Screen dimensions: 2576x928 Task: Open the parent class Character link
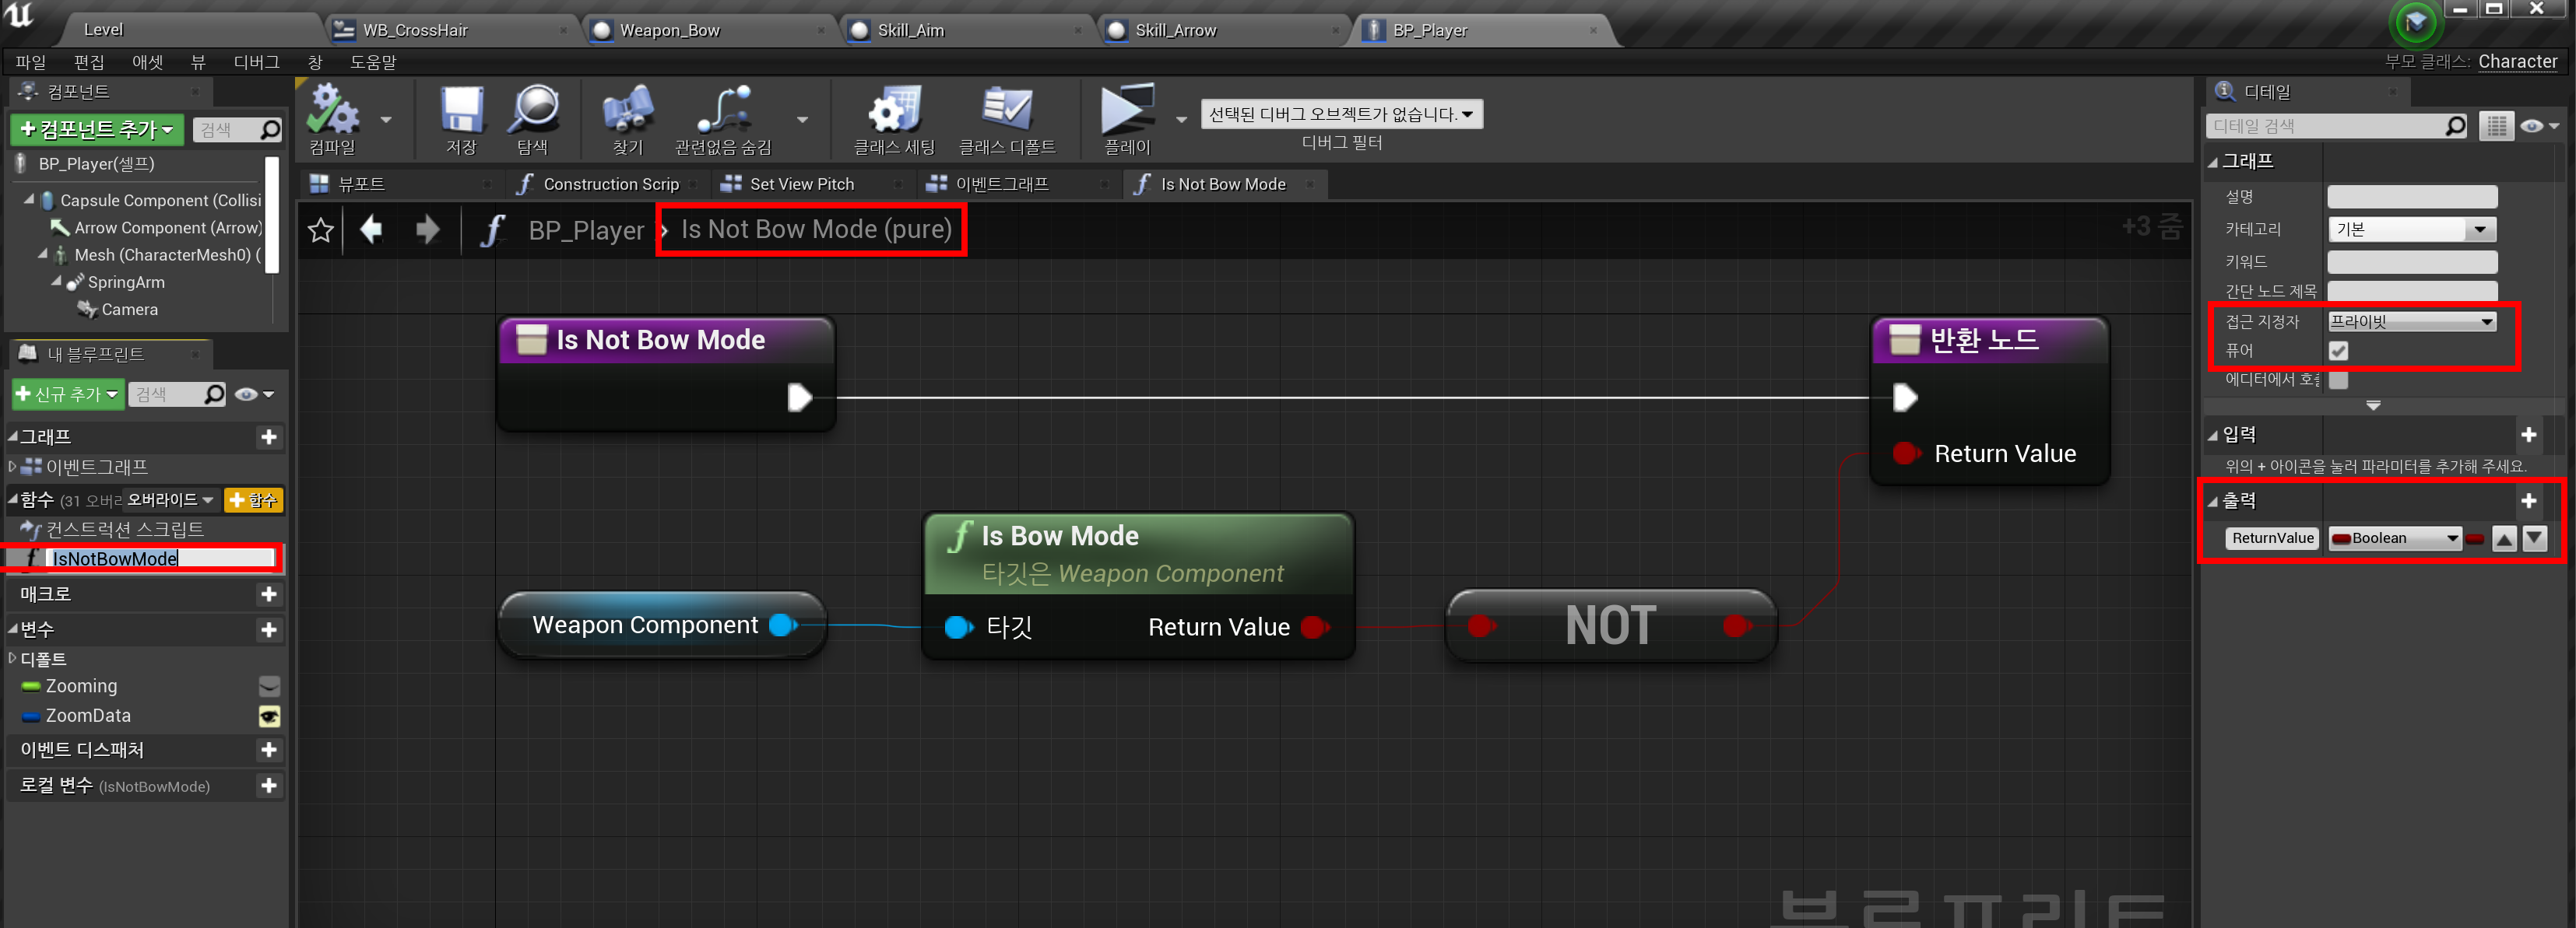(x=2517, y=61)
